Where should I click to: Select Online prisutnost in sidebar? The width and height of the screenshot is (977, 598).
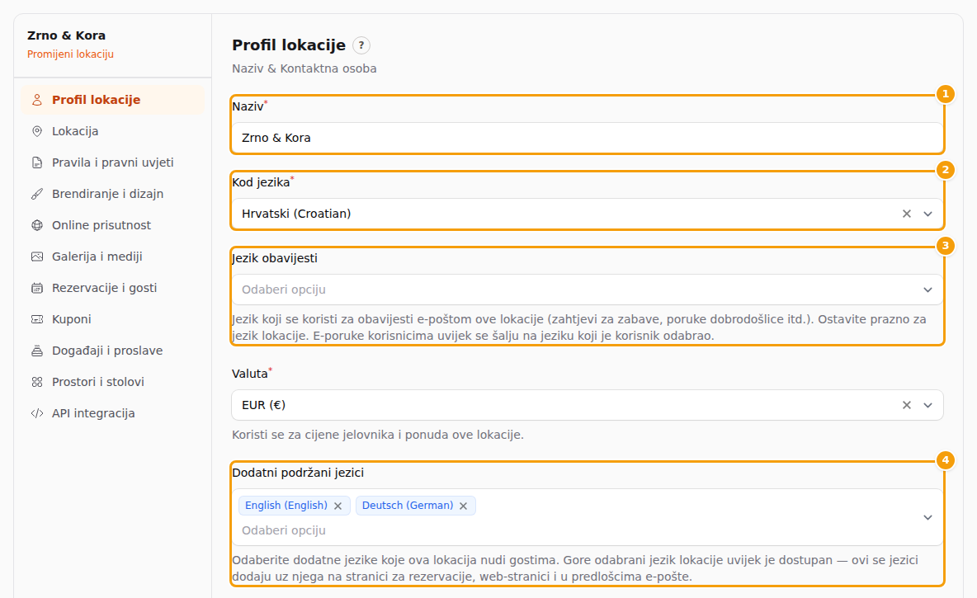pos(113,225)
